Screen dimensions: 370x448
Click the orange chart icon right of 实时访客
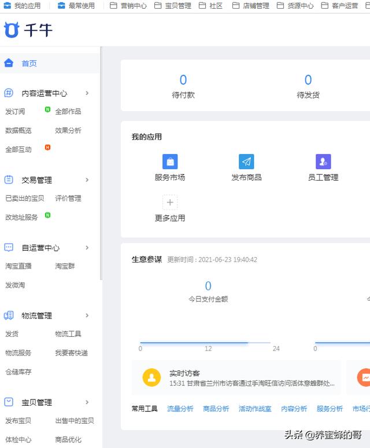[364, 377]
